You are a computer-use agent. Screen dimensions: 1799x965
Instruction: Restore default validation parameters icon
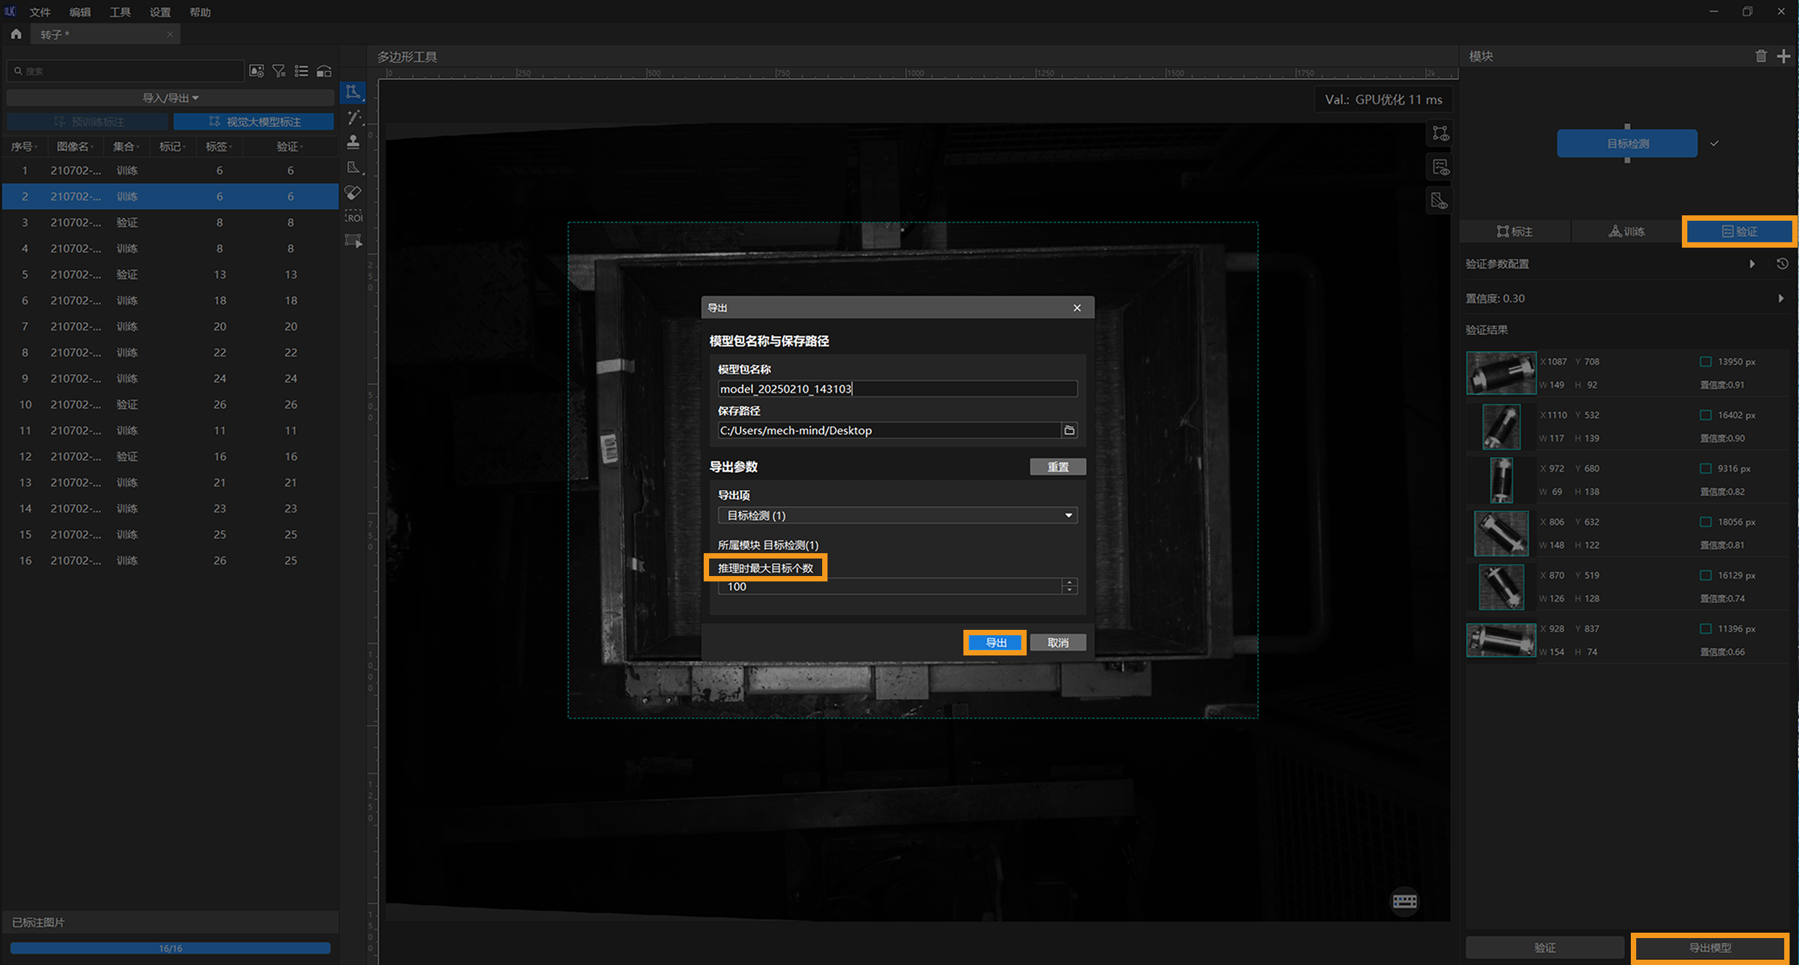[1782, 263]
